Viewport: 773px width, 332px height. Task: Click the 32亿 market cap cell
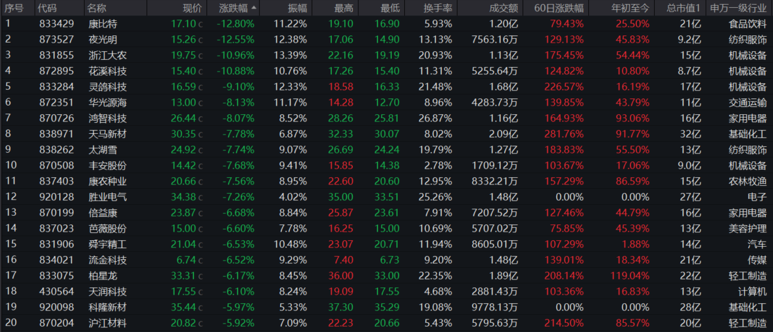point(691,134)
